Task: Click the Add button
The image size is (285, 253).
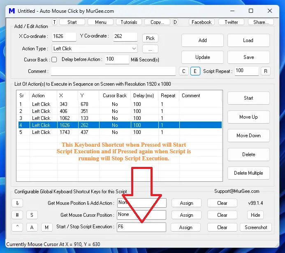Action: coord(202,40)
